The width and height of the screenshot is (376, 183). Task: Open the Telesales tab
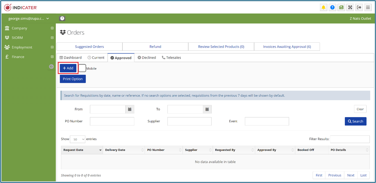pyautogui.click(x=171, y=58)
